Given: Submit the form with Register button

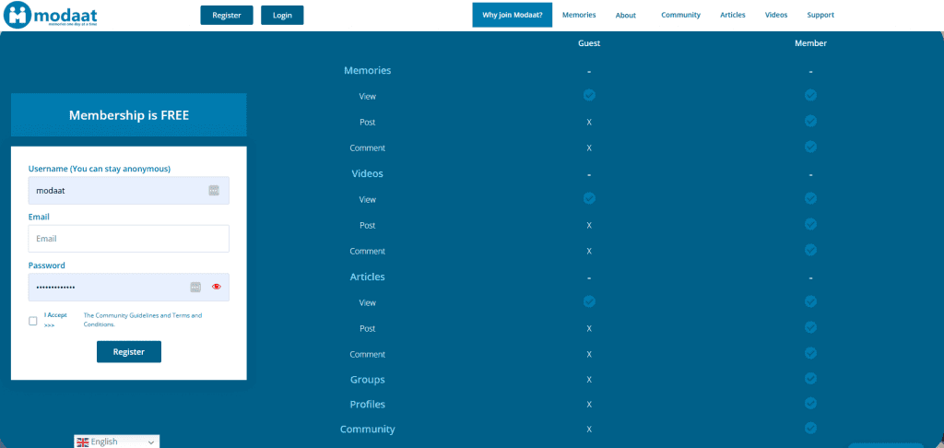Looking at the screenshot, I should click(129, 351).
